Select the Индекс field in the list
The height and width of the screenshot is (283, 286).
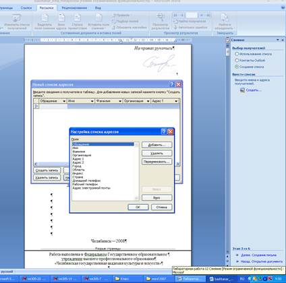tap(78, 173)
